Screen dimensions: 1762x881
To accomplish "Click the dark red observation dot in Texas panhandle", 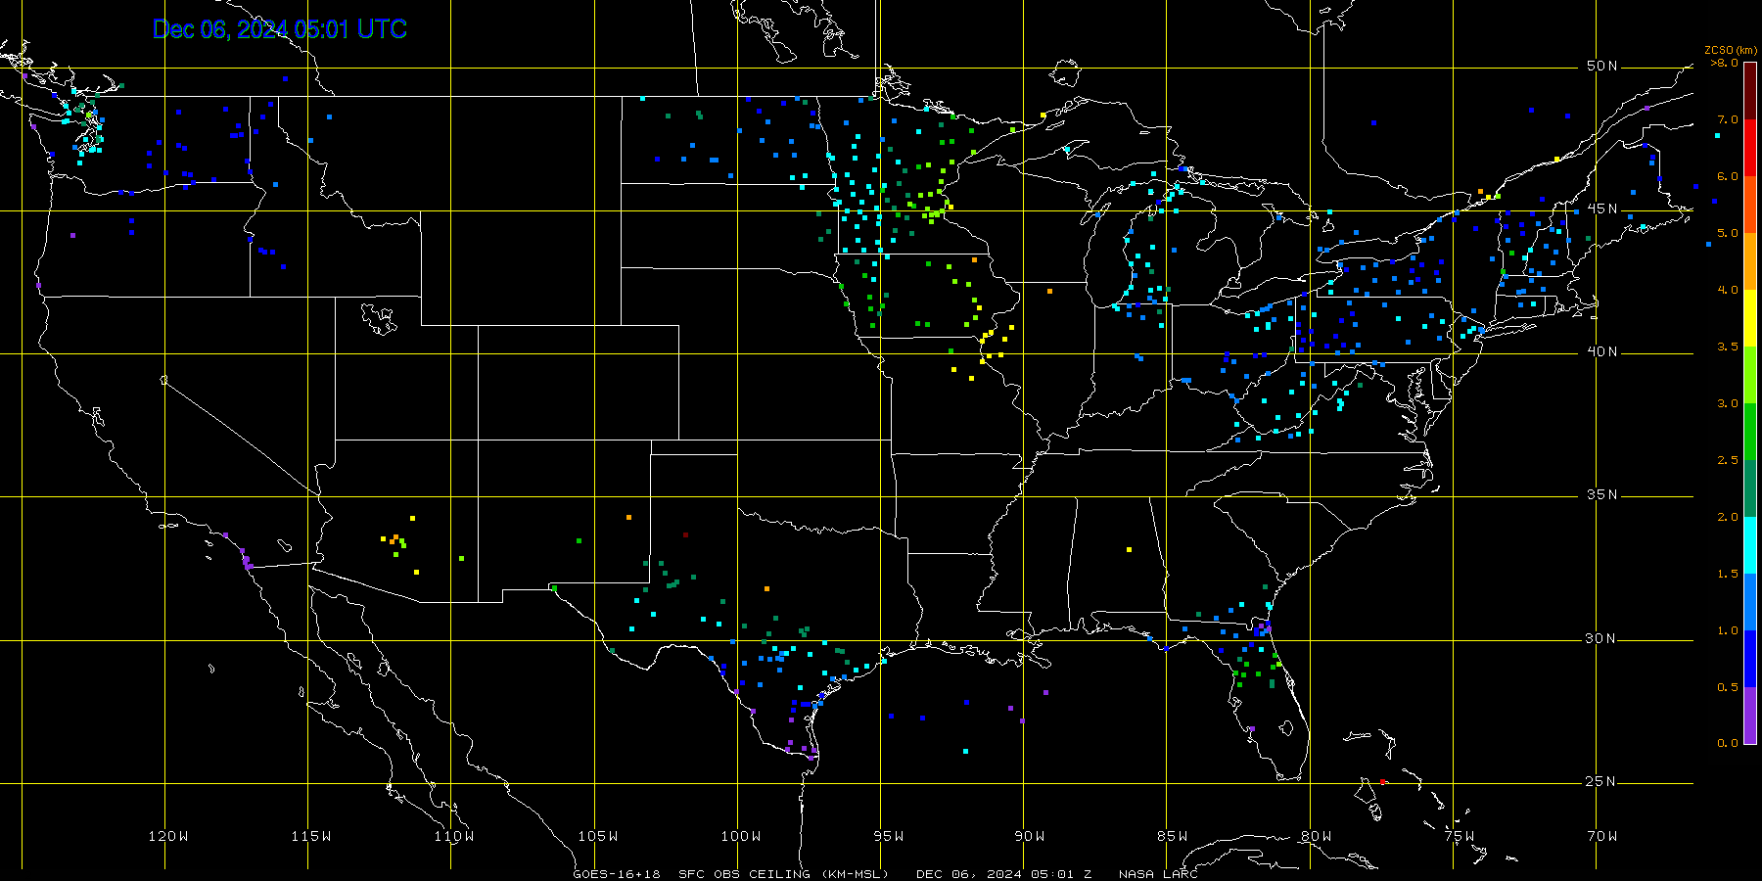I will click(x=685, y=535).
